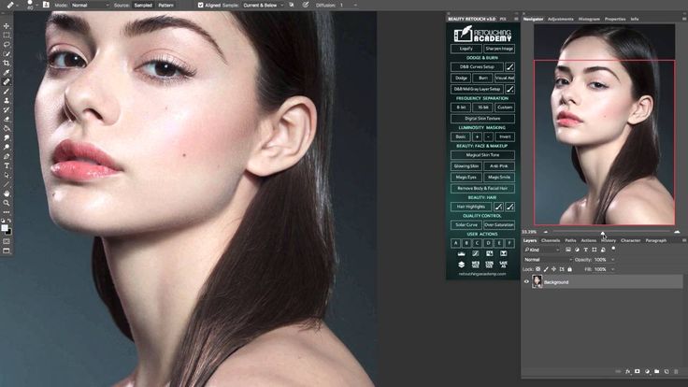Select the Crop tool
Viewport: 688px width, 387px height.
pos(7,64)
